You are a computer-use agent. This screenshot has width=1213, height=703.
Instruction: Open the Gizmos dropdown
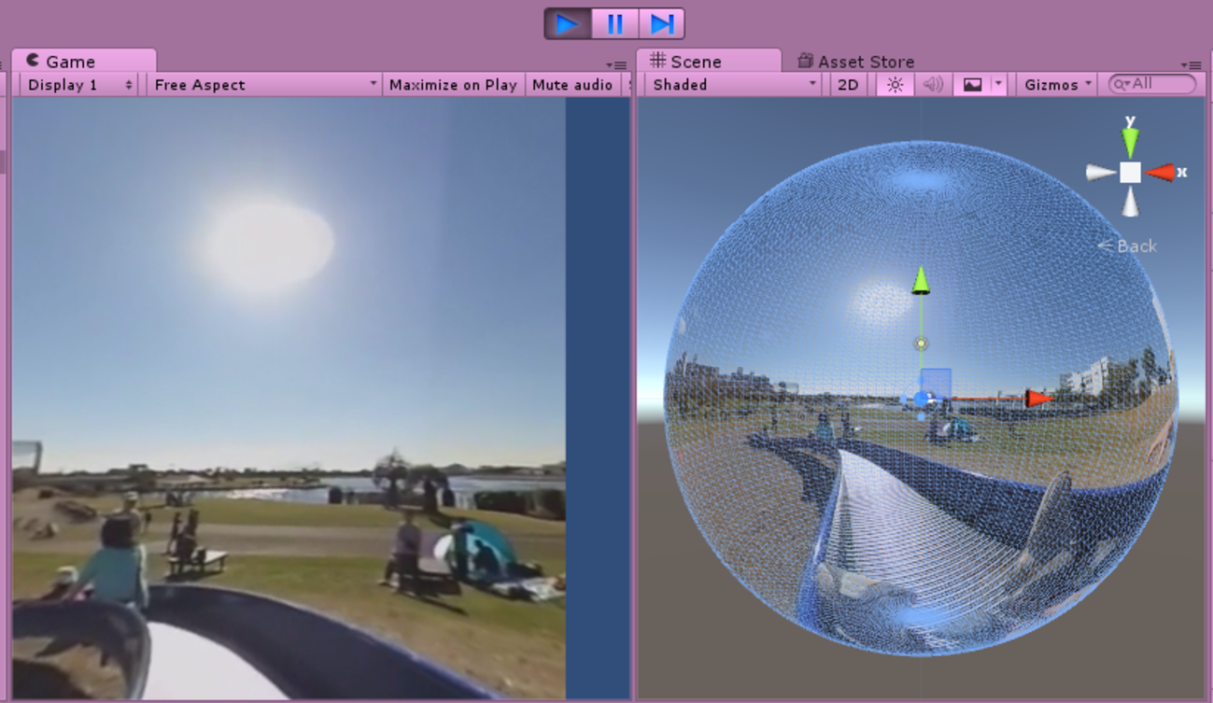point(1057,85)
